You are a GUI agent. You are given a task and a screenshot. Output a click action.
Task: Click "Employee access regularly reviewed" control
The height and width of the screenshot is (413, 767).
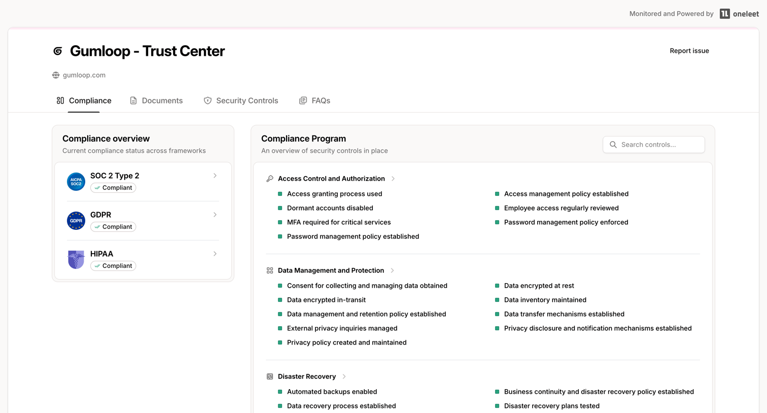click(562, 208)
